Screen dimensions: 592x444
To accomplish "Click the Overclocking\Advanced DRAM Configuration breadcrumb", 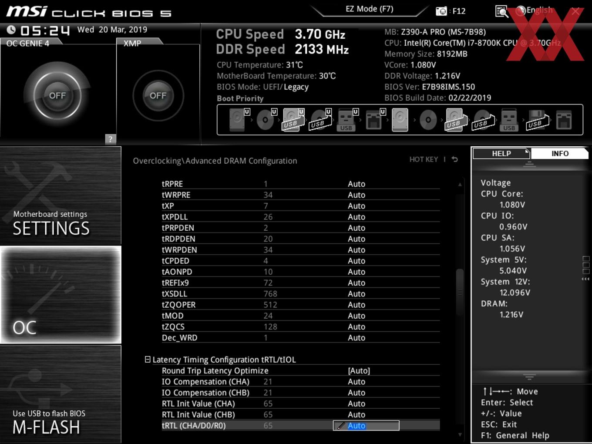I will (215, 161).
